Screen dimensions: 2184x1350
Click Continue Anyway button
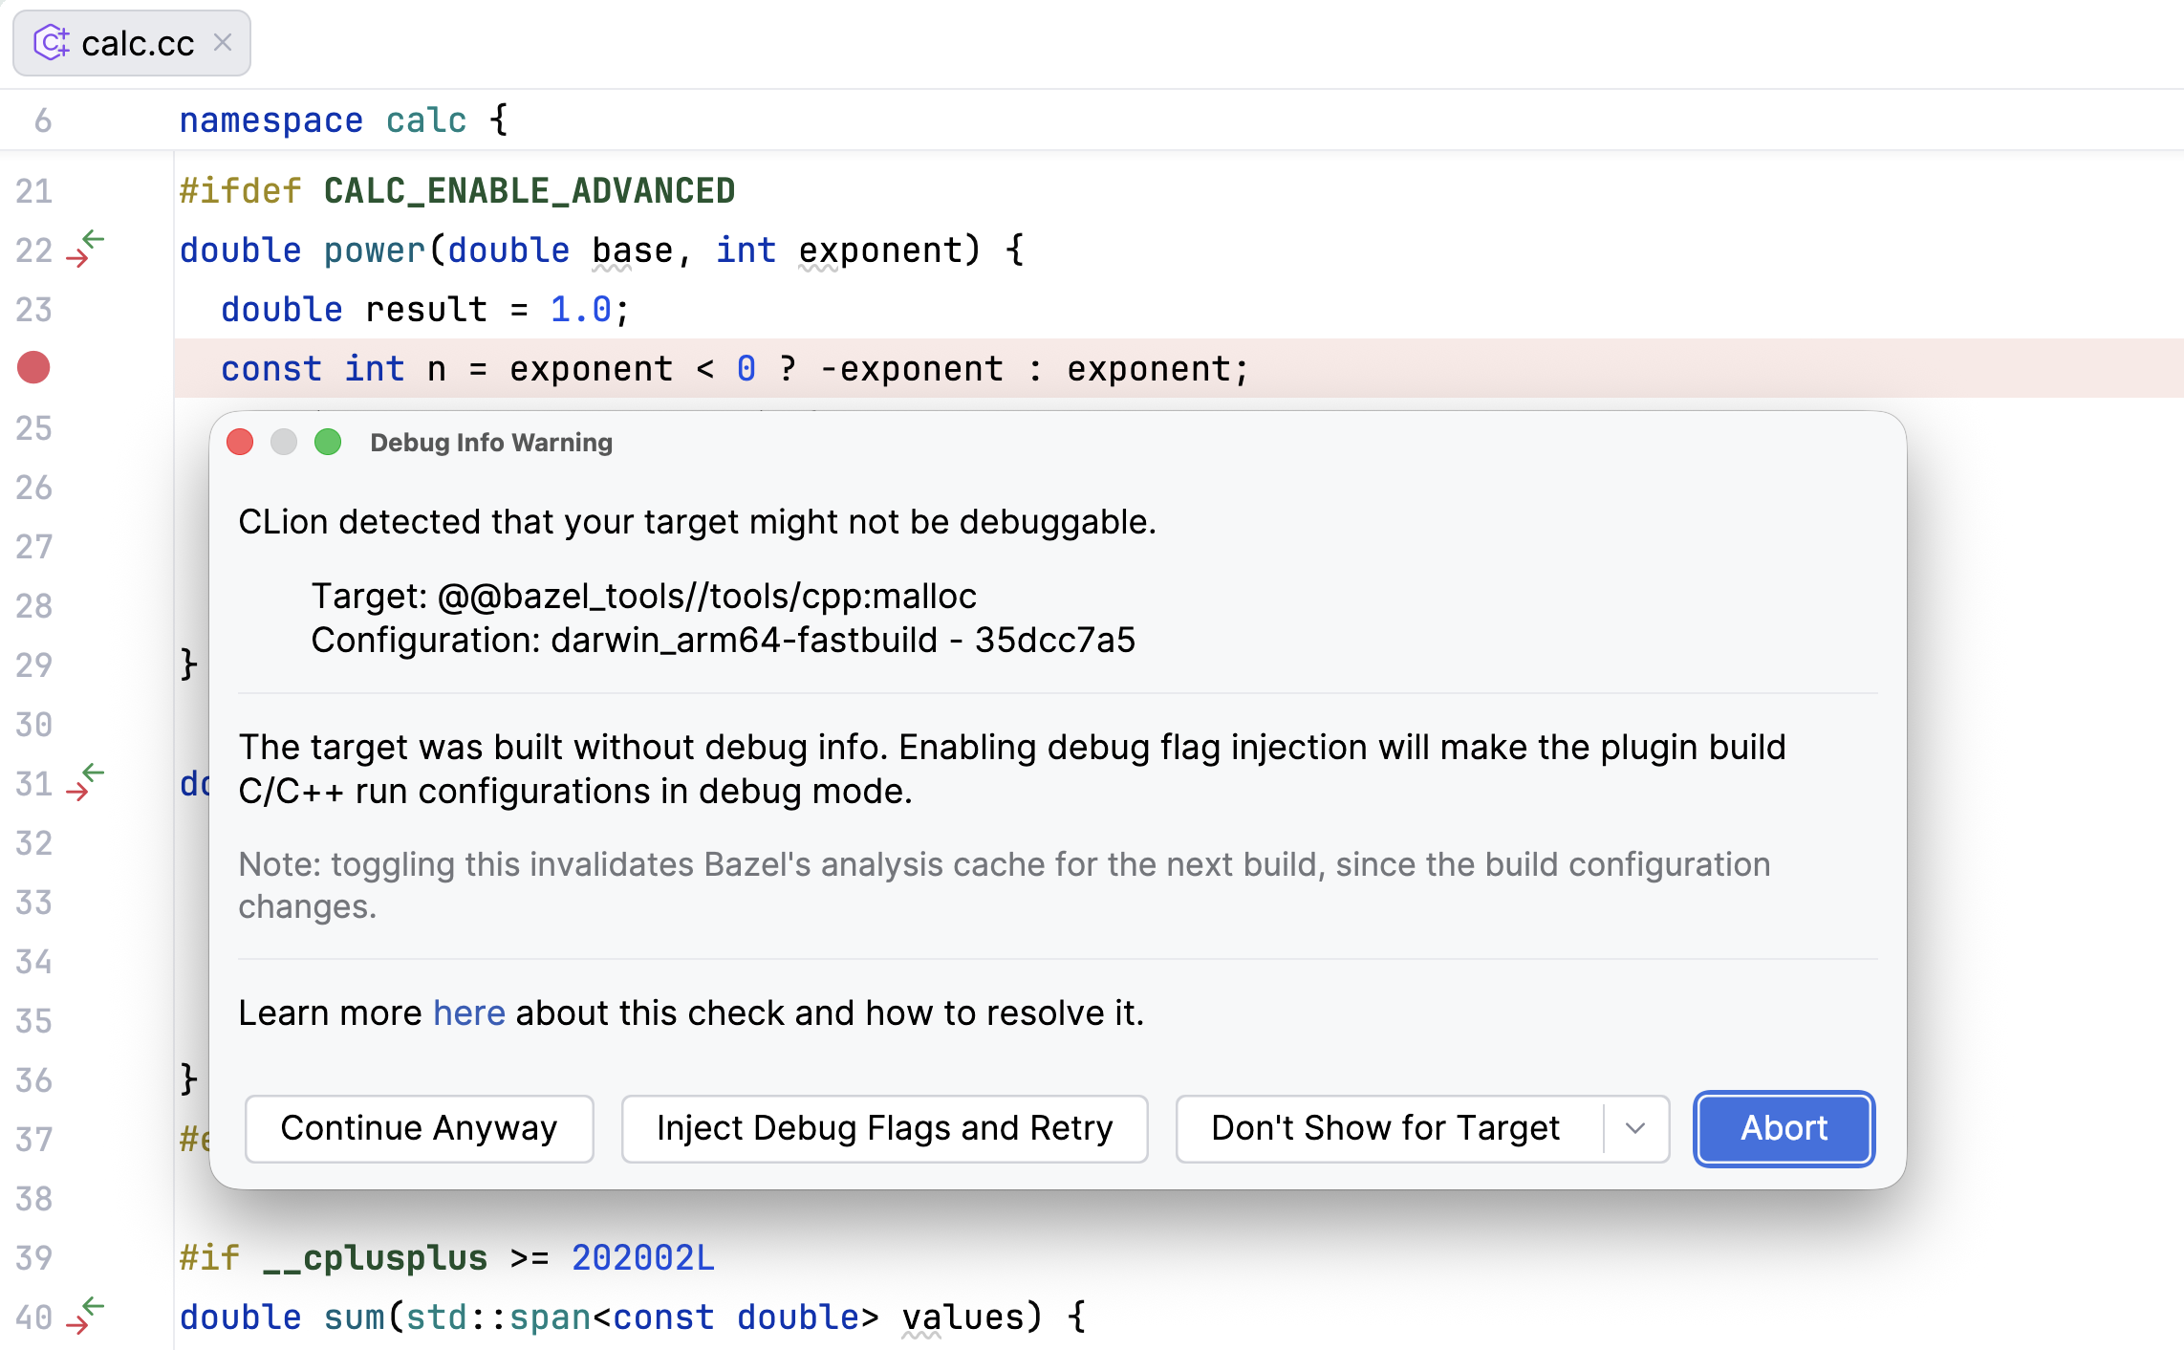point(419,1128)
